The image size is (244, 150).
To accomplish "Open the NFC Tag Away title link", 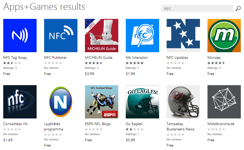I will coord(15,58).
